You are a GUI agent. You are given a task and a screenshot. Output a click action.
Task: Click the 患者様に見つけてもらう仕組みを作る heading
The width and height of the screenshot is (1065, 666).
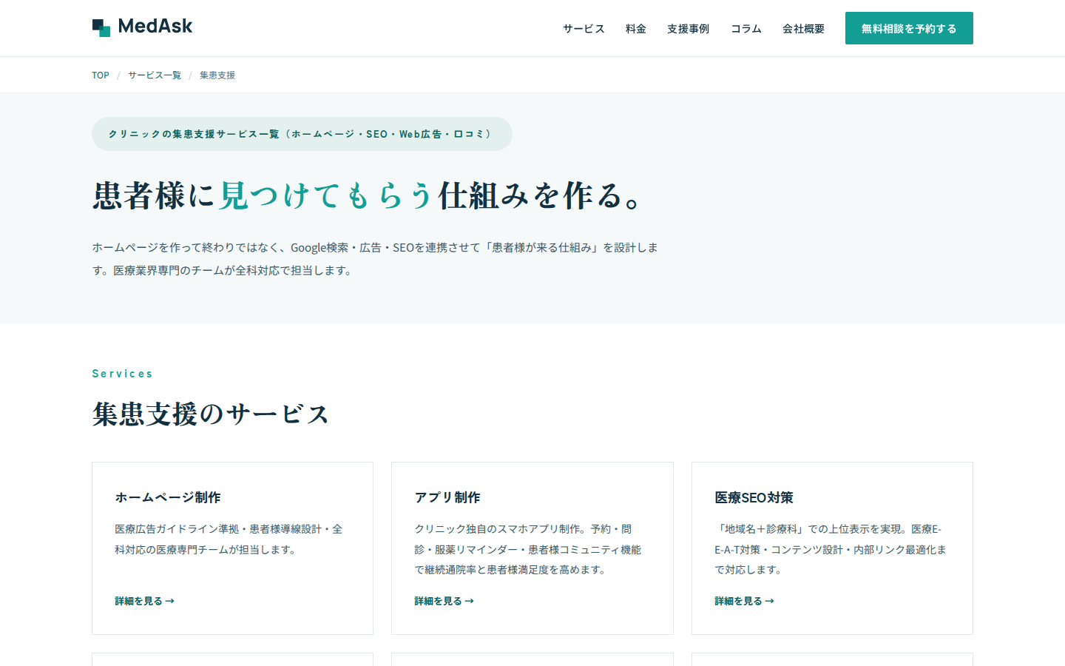(x=368, y=196)
